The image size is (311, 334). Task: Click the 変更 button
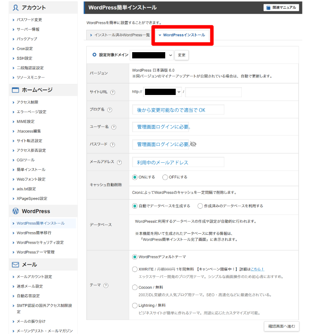click(x=182, y=55)
